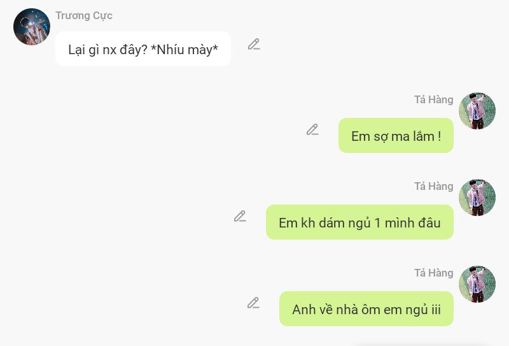509x346 pixels.
Task: Click Tả Hàng's avatar beside 'Em kh dám ngủ' message
Action: pyautogui.click(x=477, y=198)
